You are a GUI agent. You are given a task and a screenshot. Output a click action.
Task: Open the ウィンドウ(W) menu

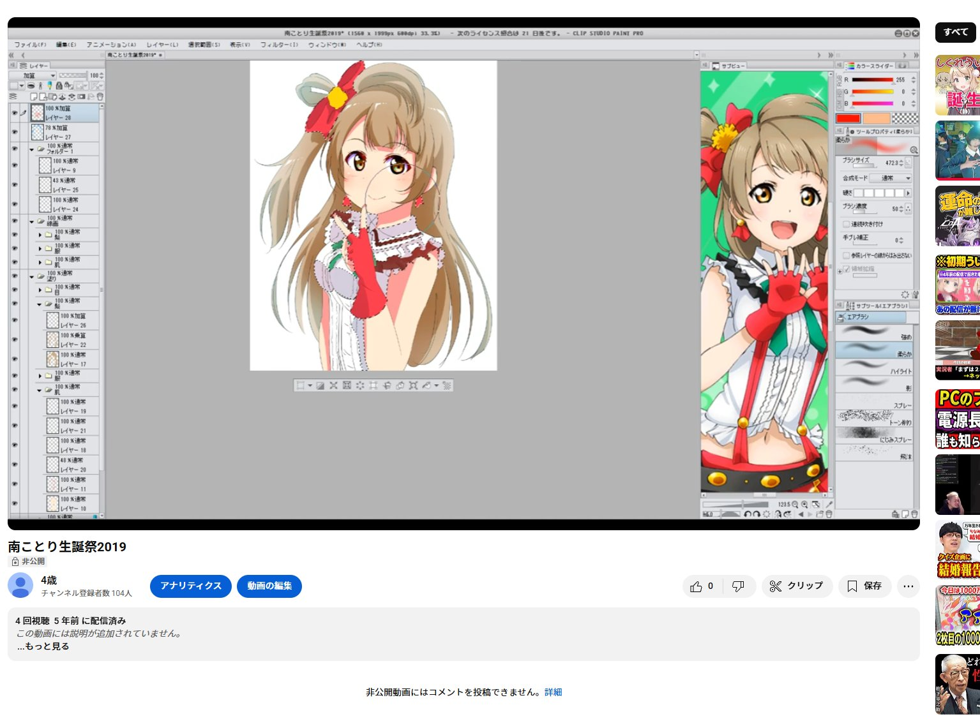[x=327, y=45]
